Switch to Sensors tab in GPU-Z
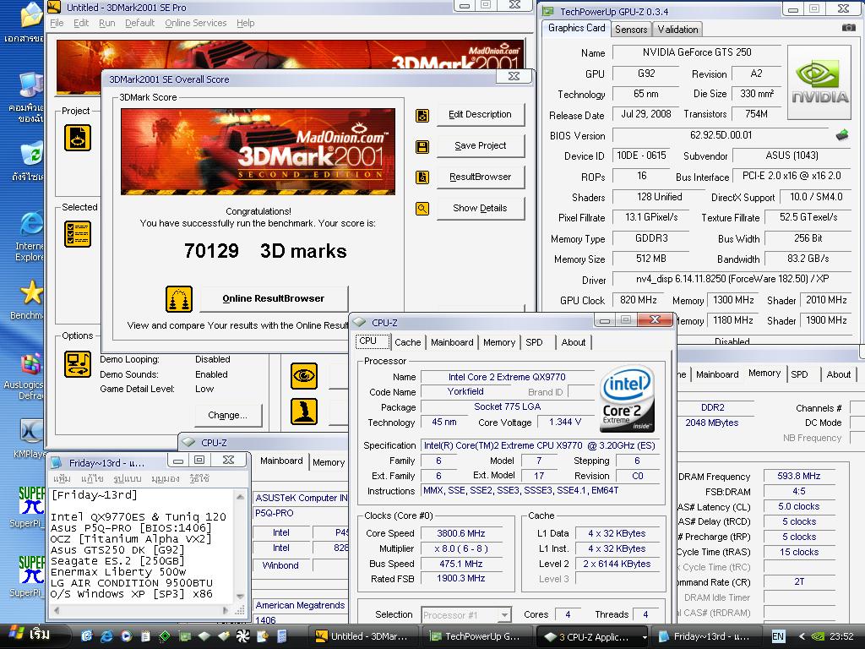The height and width of the screenshot is (649, 865). click(x=630, y=30)
